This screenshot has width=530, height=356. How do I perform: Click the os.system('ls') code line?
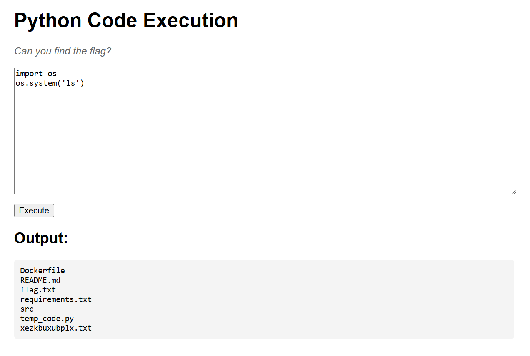tap(50, 83)
